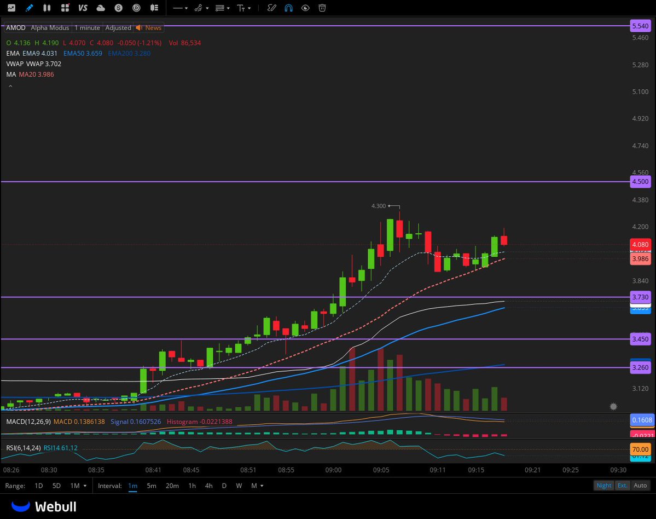Select the MA20 3.986 indicator label
The height and width of the screenshot is (519, 656).
pyautogui.click(x=37, y=74)
